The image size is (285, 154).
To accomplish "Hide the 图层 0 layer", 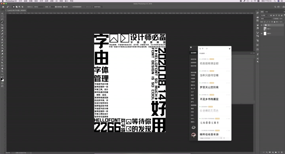I will (262, 33).
